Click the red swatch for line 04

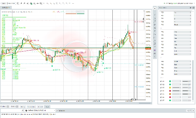pos(170,91)
